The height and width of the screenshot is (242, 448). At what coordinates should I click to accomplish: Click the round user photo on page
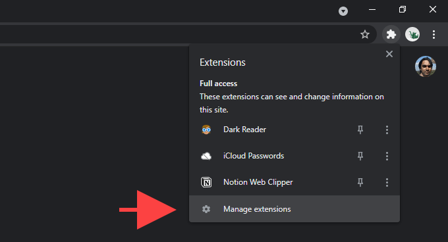[x=426, y=66]
